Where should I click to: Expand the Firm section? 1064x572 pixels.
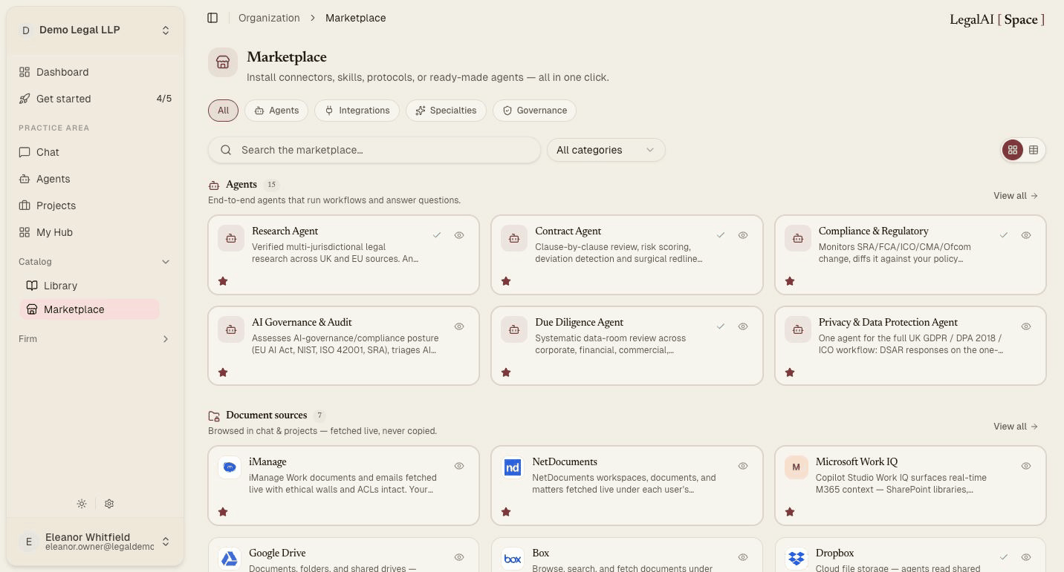[95, 339]
